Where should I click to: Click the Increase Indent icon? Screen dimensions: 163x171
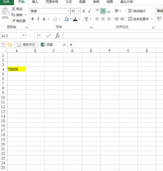point(123,19)
